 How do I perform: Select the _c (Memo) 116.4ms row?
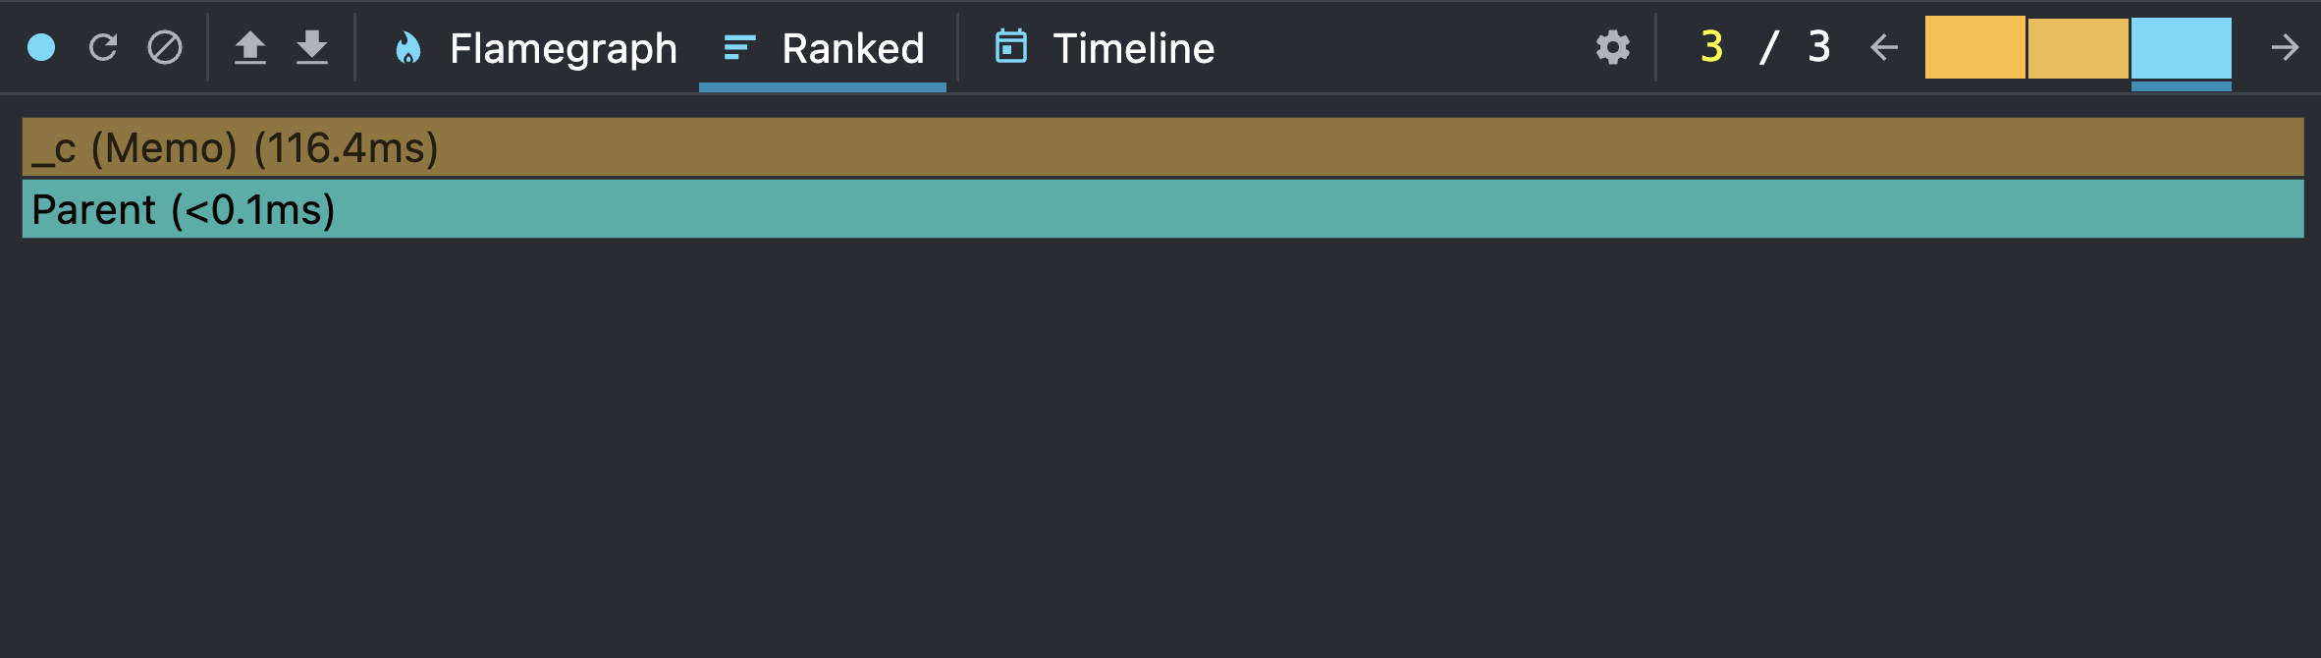pyautogui.click(x=1162, y=148)
